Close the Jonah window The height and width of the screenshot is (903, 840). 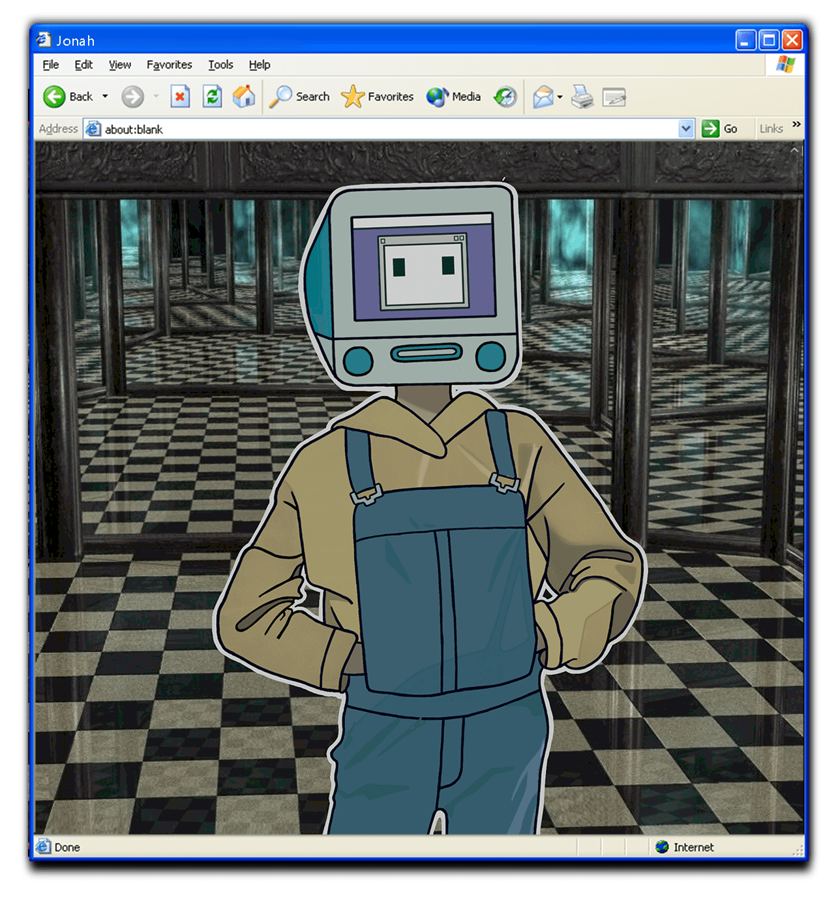pyautogui.click(x=792, y=40)
